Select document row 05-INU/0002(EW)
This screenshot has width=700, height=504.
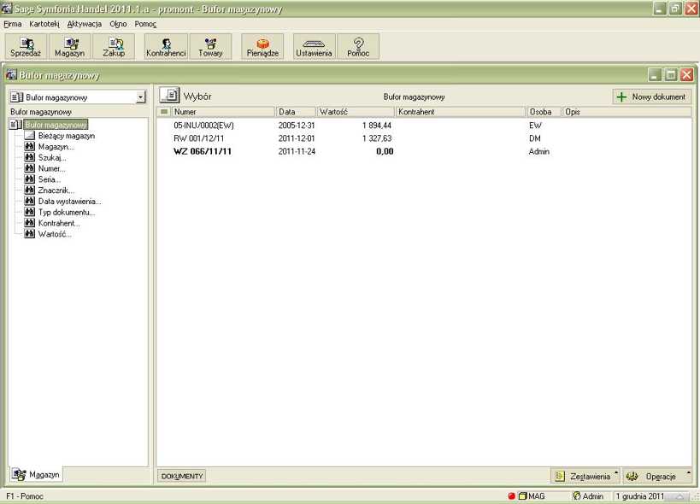[x=424, y=126]
